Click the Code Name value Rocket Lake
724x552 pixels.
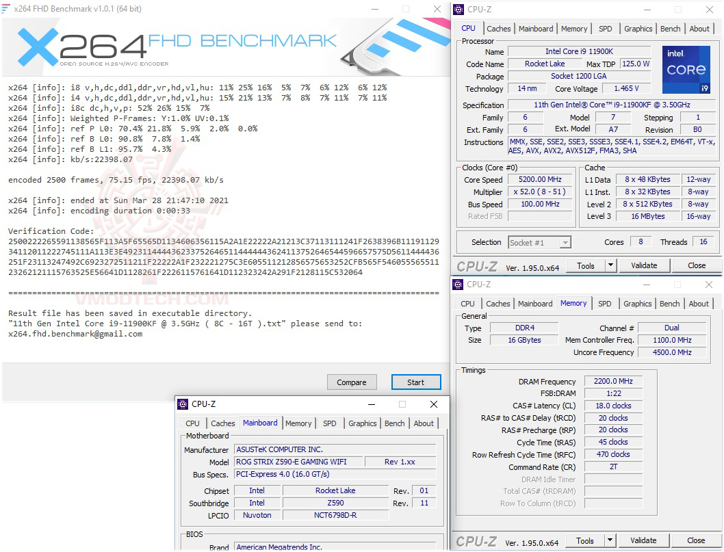pos(545,64)
